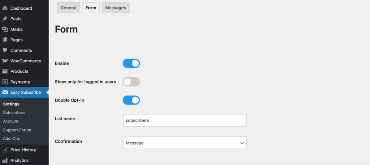This screenshot has height=165, width=370.
Task: Open the Confirmation dropdown
Action: 184,143
